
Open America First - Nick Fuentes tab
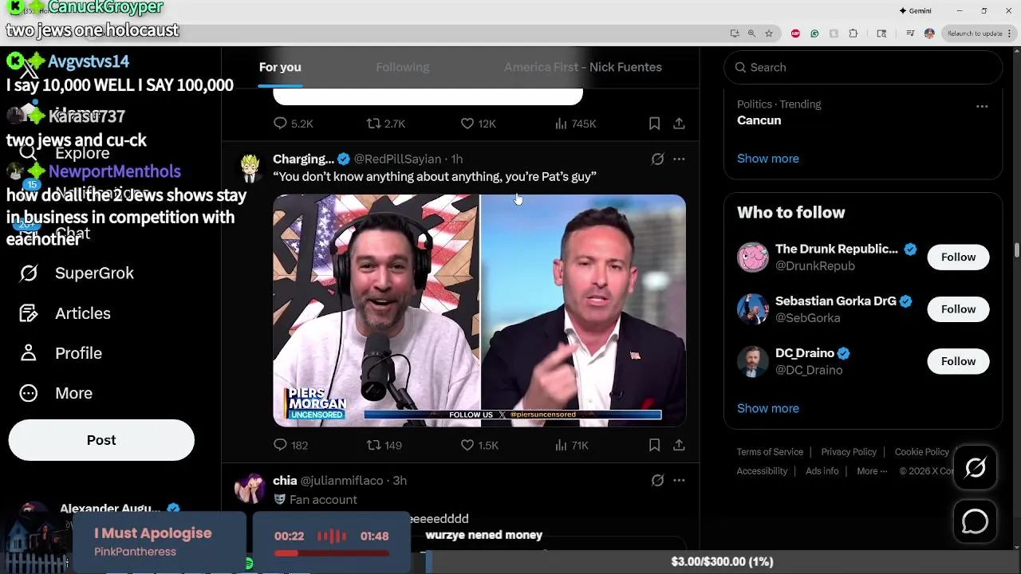(x=583, y=67)
